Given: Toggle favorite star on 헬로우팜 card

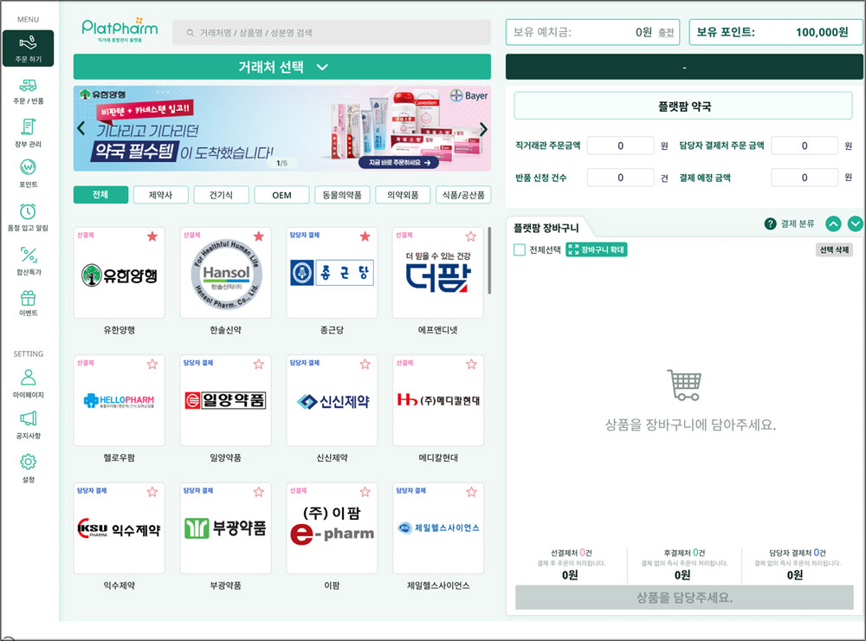Looking at the screenshot, I should (152, 364).
